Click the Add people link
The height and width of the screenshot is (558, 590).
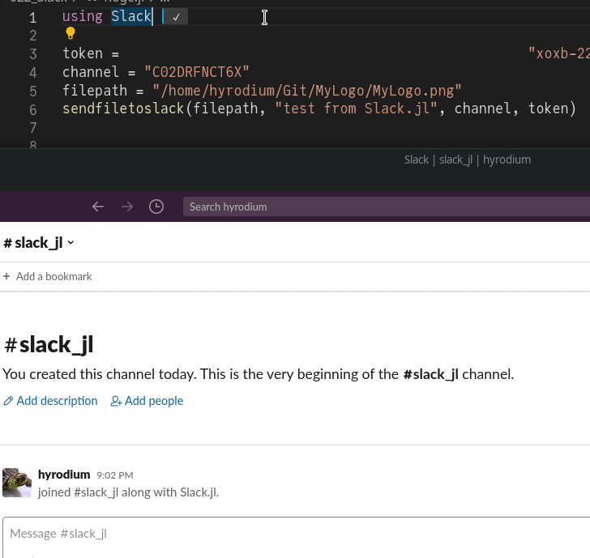[x=154, y=401]
